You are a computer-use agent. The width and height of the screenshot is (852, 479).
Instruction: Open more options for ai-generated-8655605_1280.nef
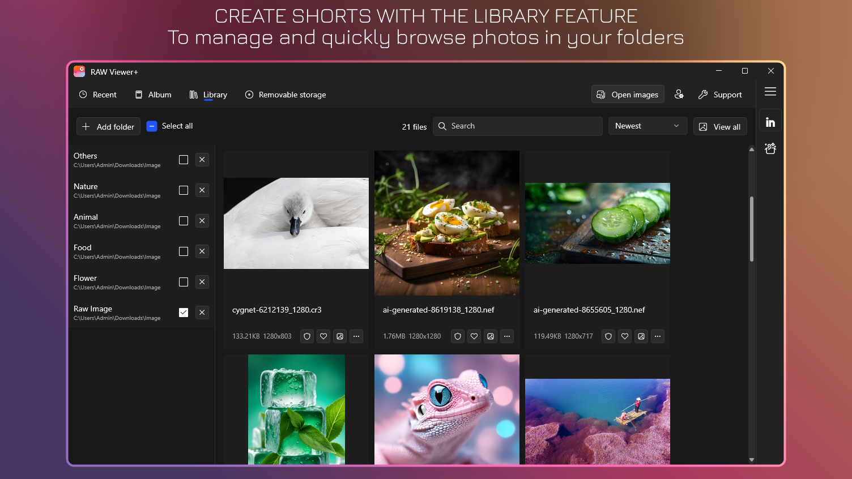pos(658,336)
